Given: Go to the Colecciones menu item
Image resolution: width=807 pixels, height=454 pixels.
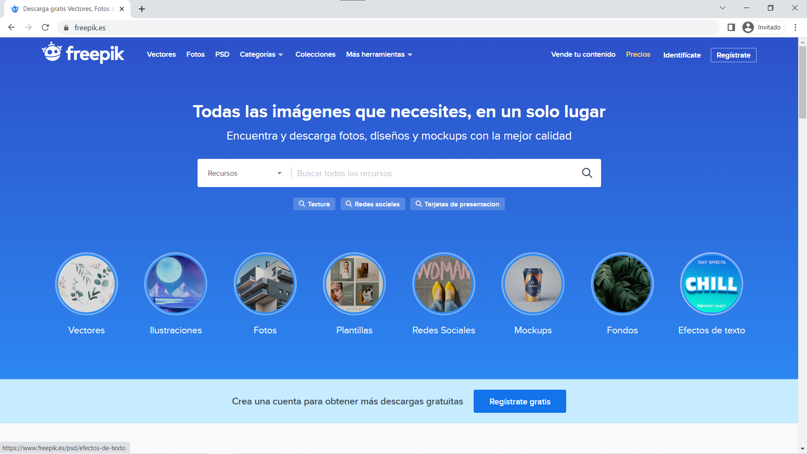Looking at the screenshot, I should tap(315, 55).
